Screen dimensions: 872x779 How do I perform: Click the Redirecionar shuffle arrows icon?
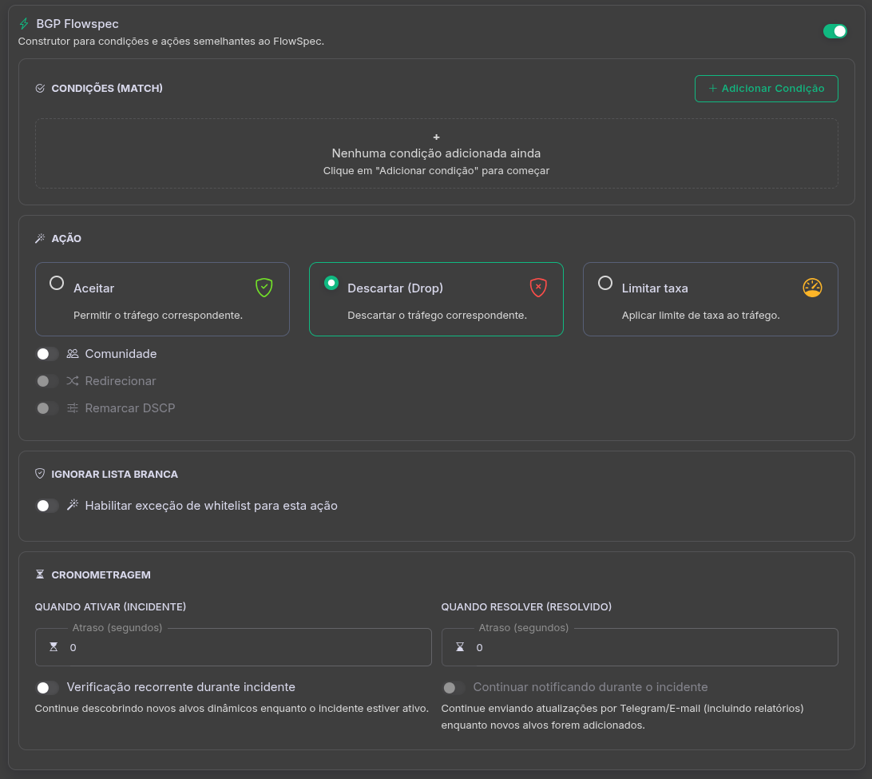click(73, 381)
